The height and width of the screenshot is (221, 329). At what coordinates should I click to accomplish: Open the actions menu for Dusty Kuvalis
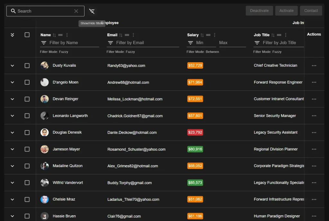(x=314, y=65)
